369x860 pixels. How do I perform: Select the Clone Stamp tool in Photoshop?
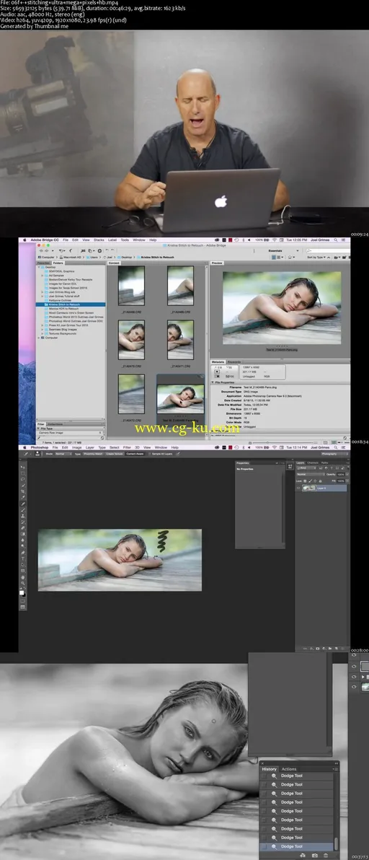tap(24, 514)
